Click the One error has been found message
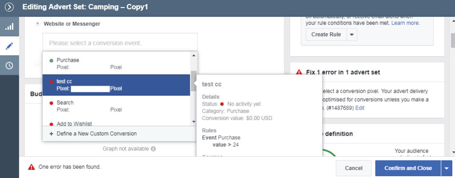This screenshot has height=178, width=455. pyautogui.click(x=70, y=167)
